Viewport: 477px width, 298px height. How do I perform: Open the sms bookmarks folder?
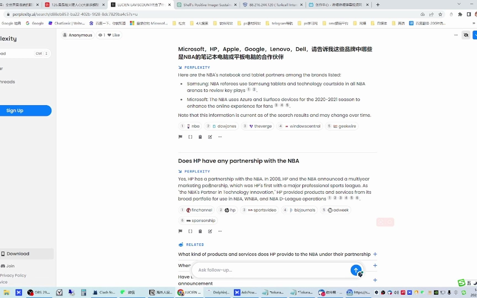[335, 23]
